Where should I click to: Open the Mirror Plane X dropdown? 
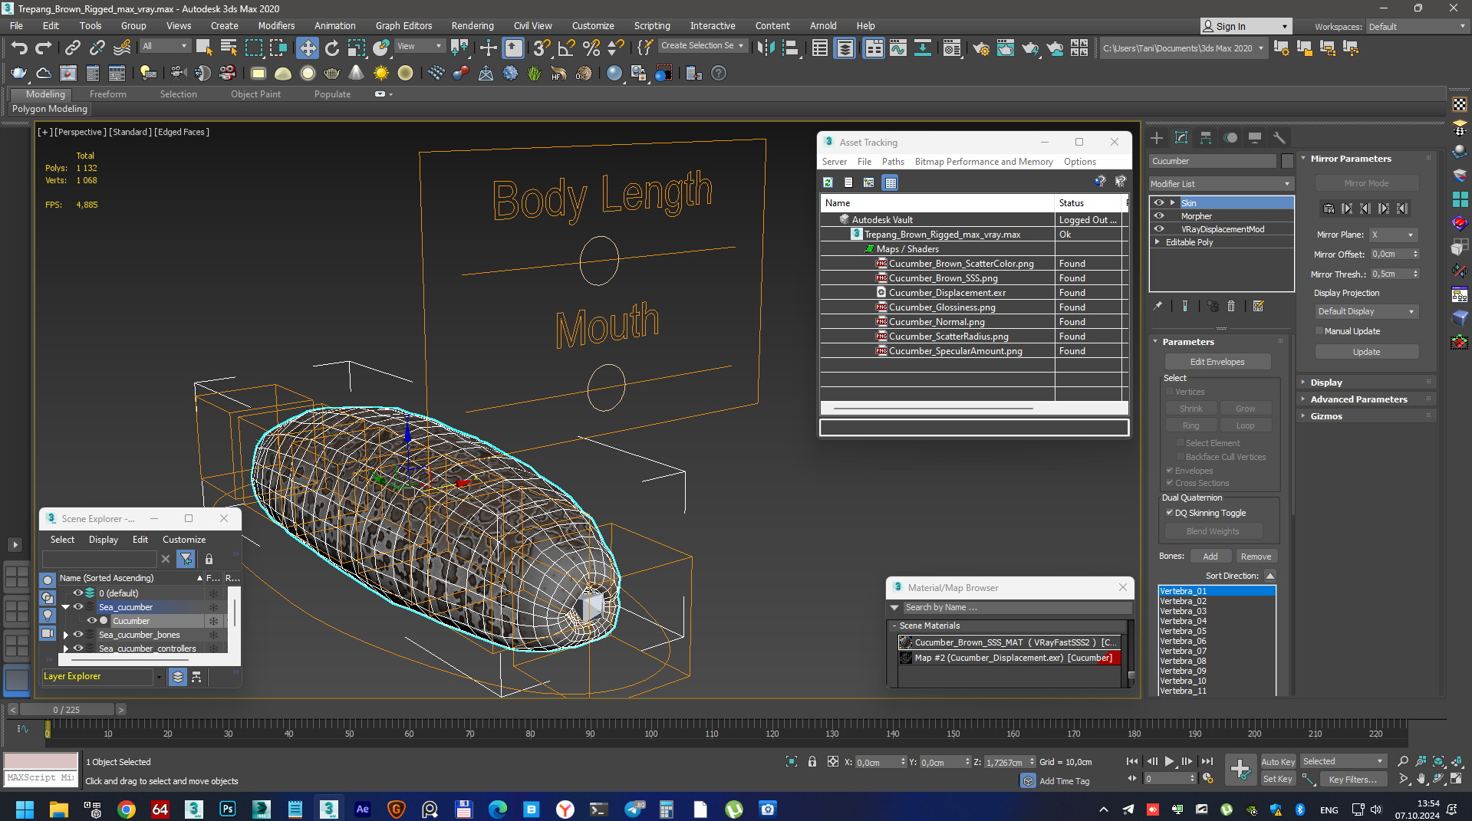[1392, 235]
